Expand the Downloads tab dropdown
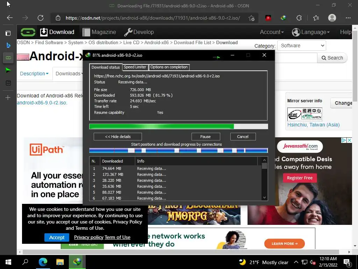The height and width of the screenshot is (269, 358). (69, 74)
